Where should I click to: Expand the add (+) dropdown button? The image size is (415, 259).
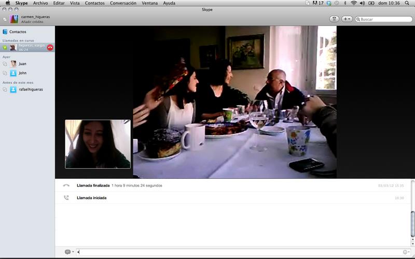[x=347, y=19]
